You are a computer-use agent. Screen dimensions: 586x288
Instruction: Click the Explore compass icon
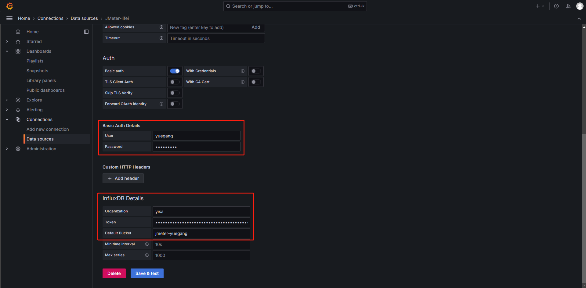[x=18, y=100]
